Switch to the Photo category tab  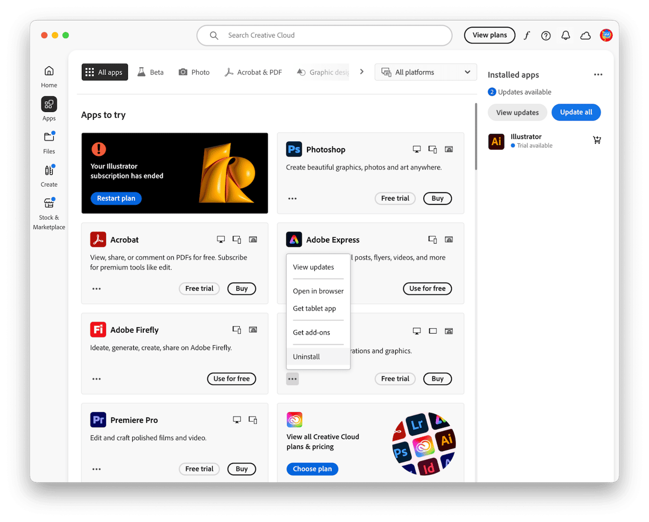coord(194,72)
